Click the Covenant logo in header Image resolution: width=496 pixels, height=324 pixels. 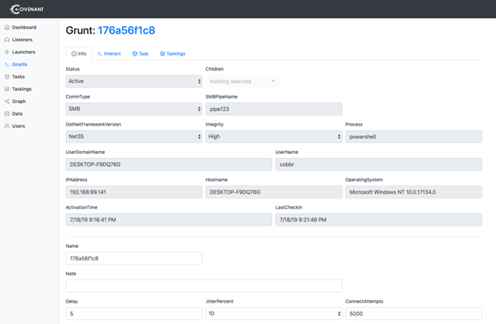click(27, 10)
